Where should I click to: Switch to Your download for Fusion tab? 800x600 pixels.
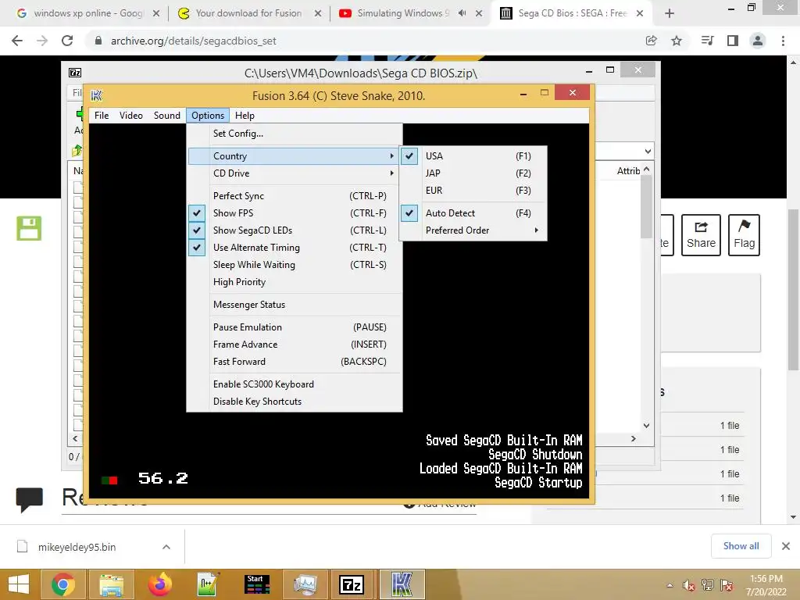tap(248, 13)
